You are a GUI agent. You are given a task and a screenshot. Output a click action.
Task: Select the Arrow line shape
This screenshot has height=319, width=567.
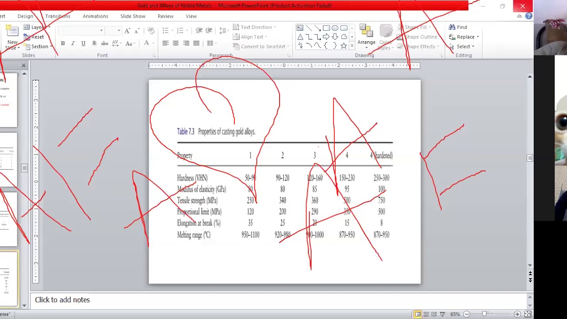point(318,28)
